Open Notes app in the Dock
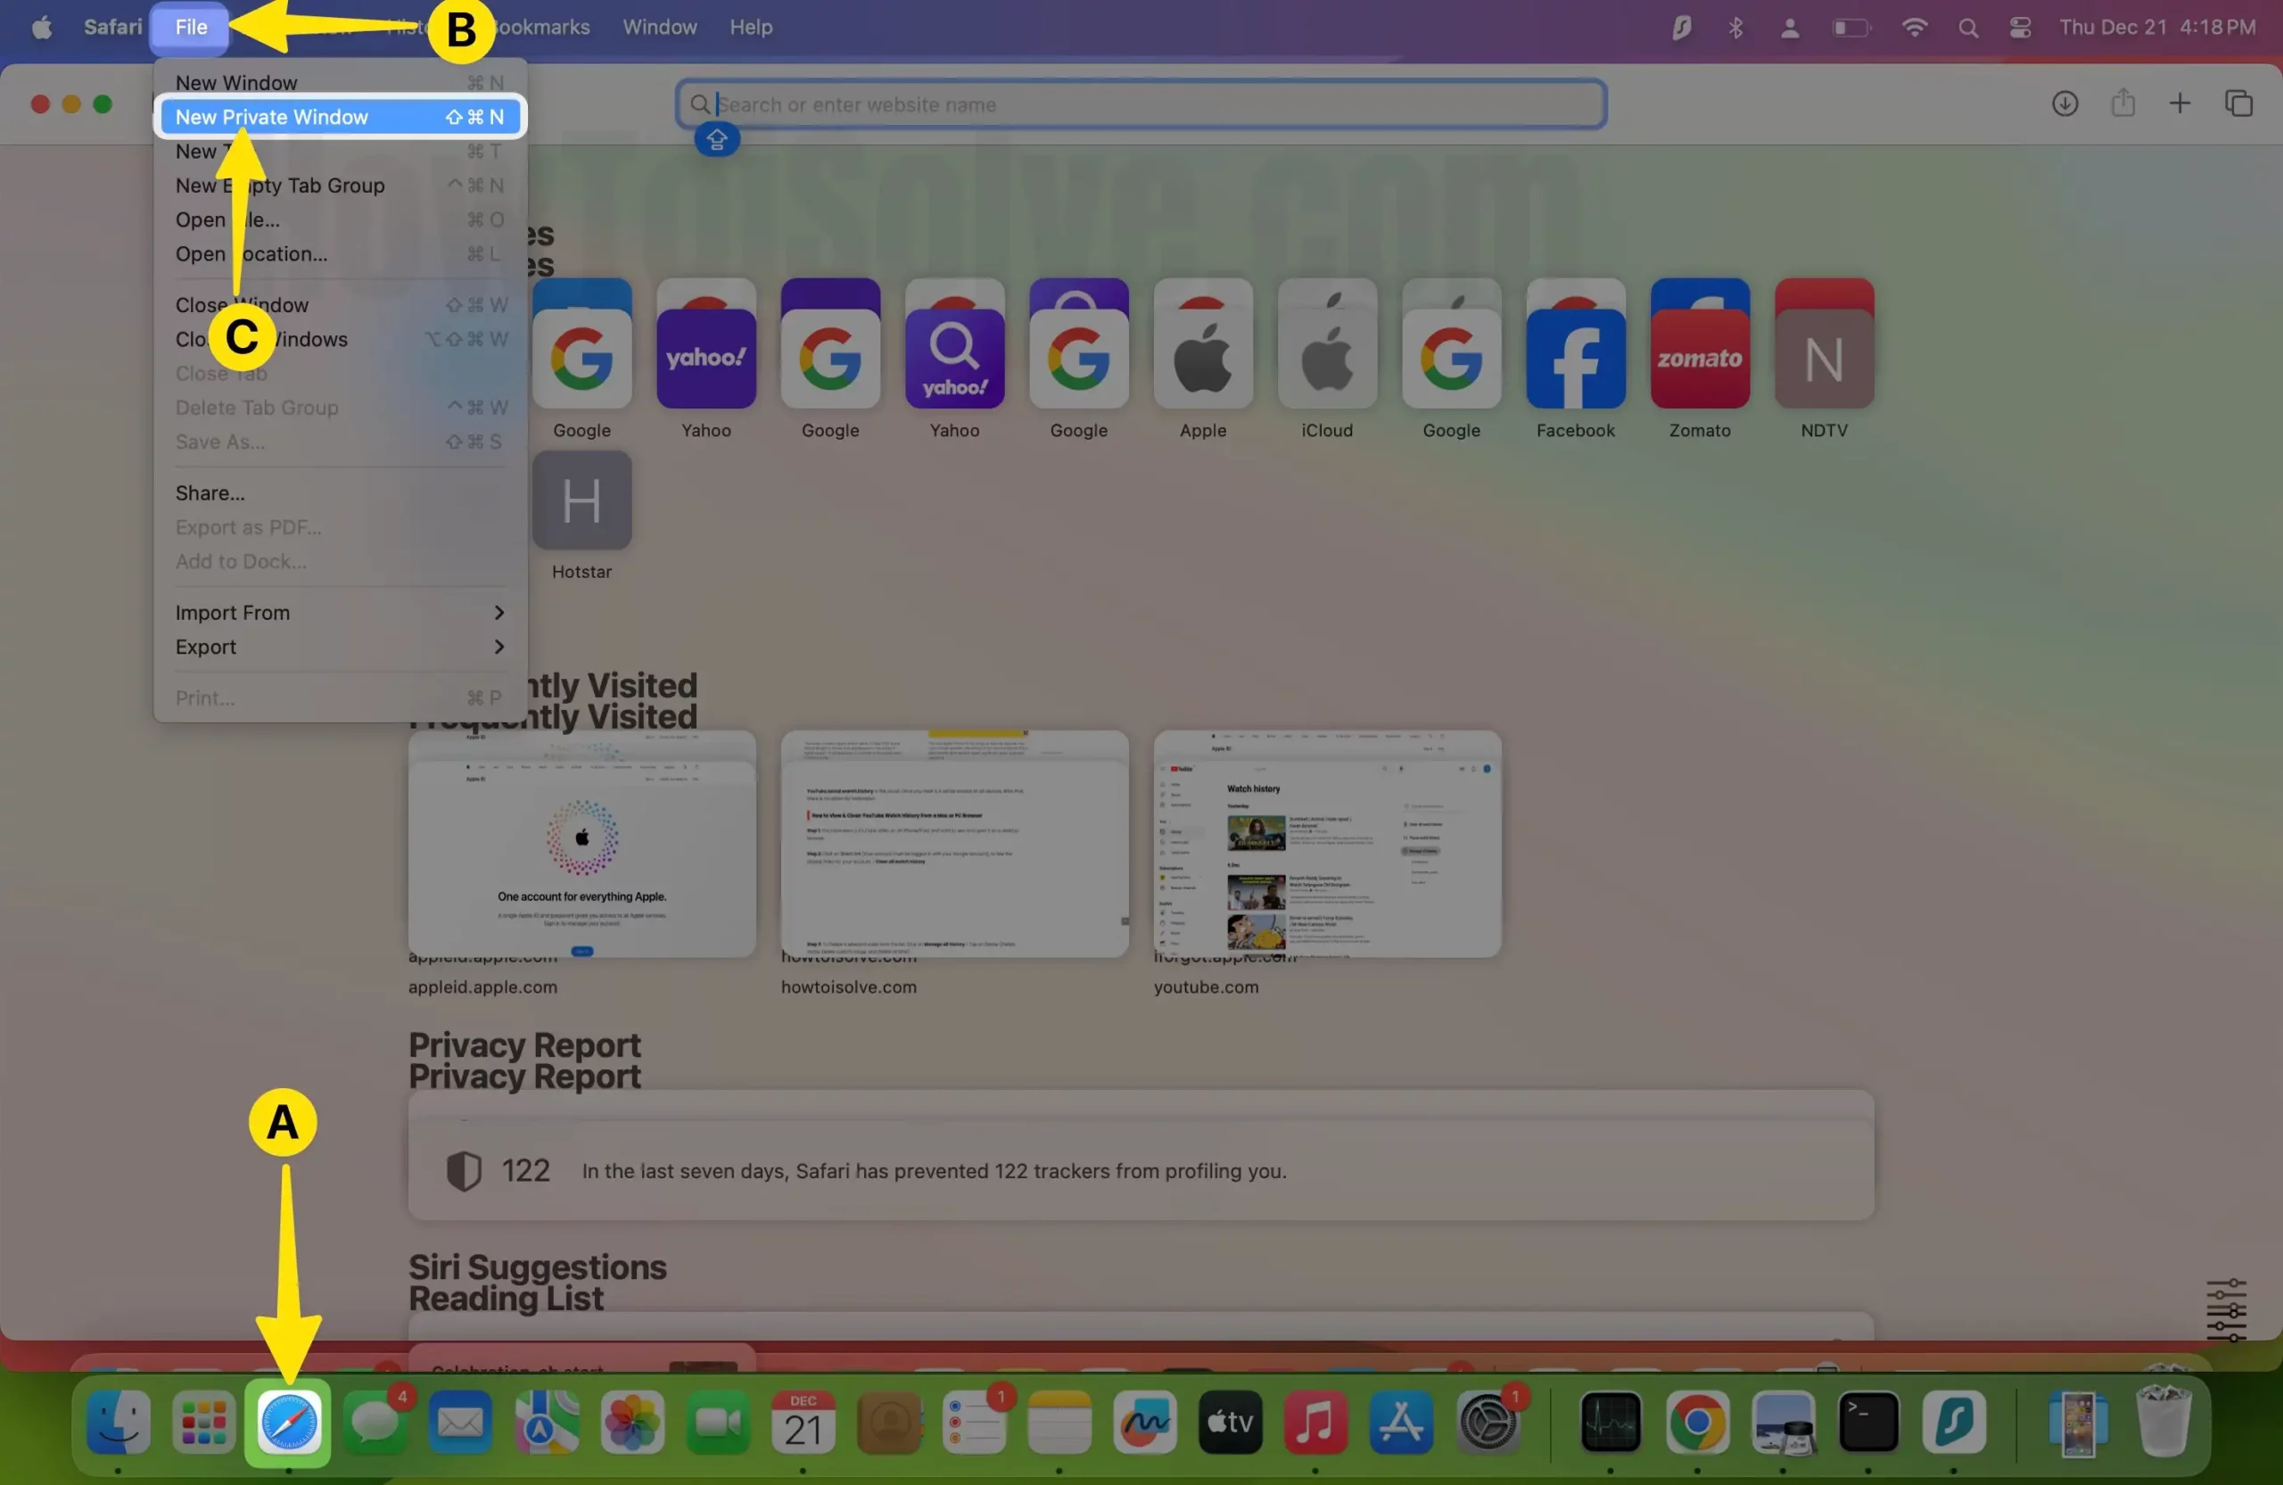 pos(1059,1422)
